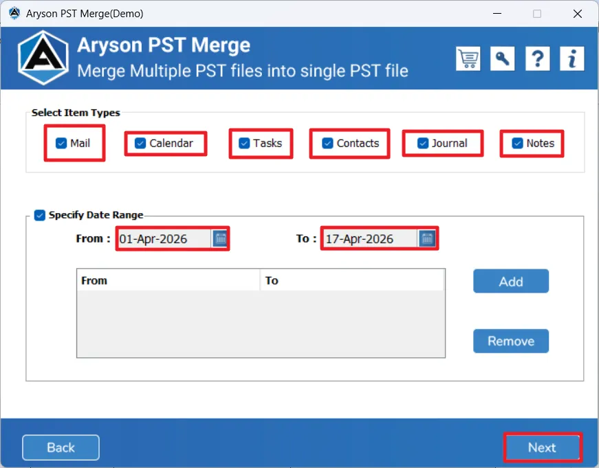Uncheck the Journal checkbox
The width and height of the screenshot is (599, 468).
tap(423, 143)
